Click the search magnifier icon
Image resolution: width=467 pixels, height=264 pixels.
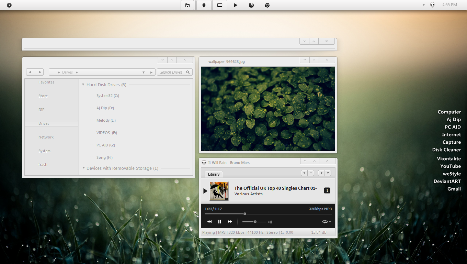tap(188, 72)
